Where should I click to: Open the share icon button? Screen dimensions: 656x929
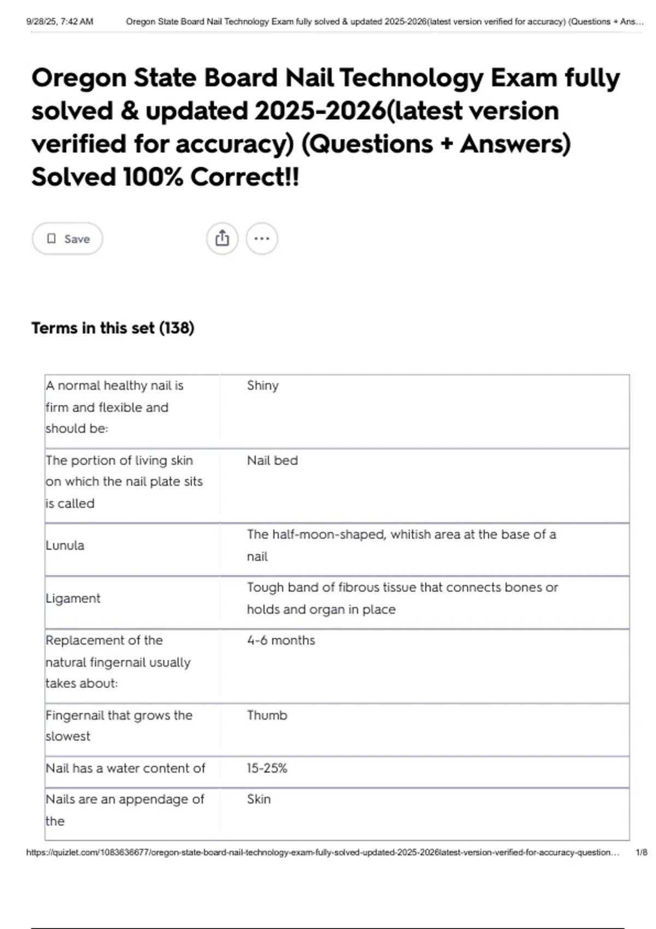click(222, 238)
